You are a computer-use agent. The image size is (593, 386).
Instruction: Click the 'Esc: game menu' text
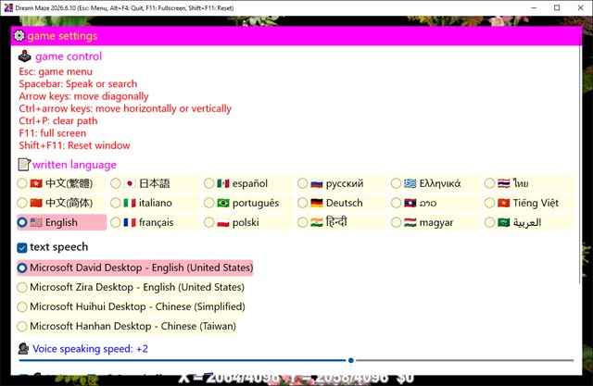coord(56,72)
